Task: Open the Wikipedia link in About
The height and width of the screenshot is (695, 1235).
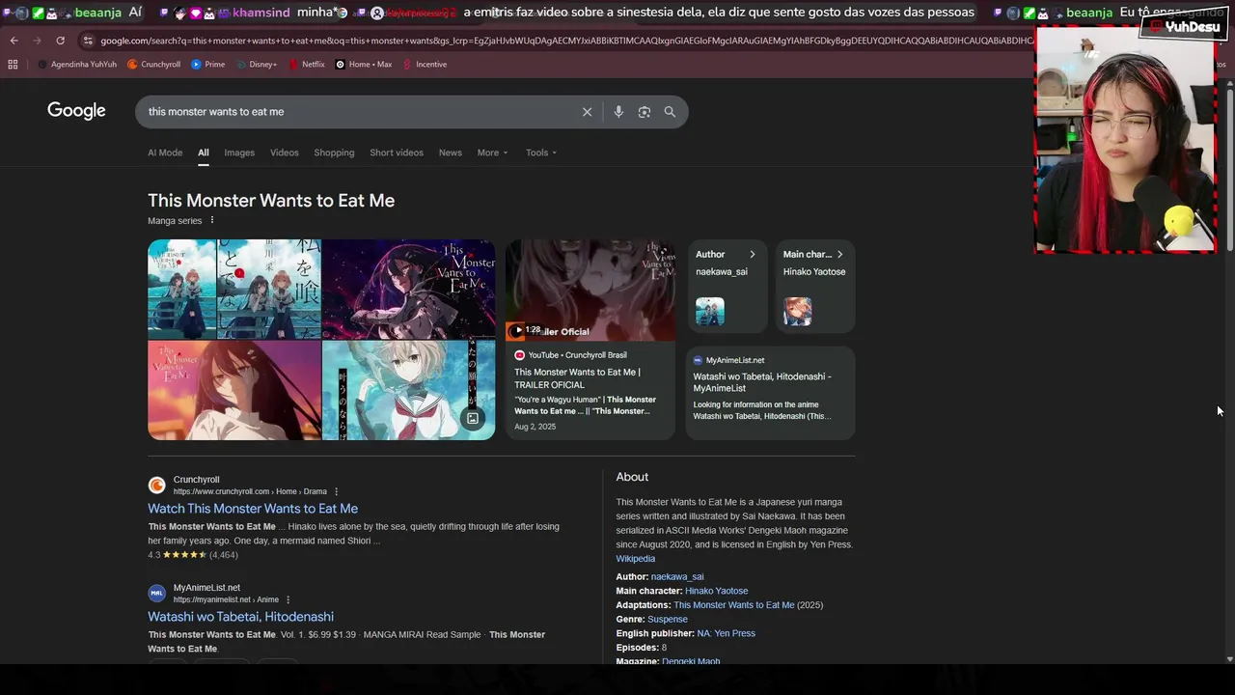Action: tap(636, 559)
